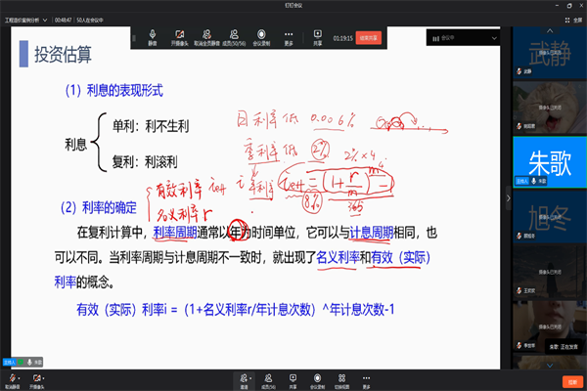Click the 计息周期 underlined term

[371, 233]
